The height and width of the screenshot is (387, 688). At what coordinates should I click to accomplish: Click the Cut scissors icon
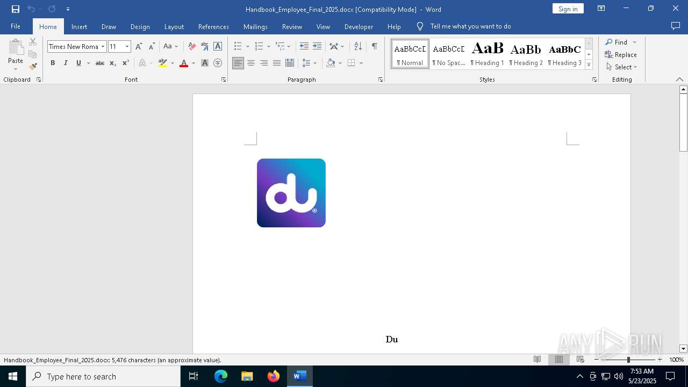tap(33, 42)
